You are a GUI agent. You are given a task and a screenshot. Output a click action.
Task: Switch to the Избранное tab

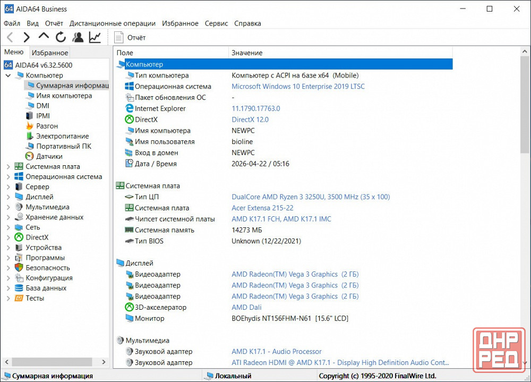click(x=49, y=53)
